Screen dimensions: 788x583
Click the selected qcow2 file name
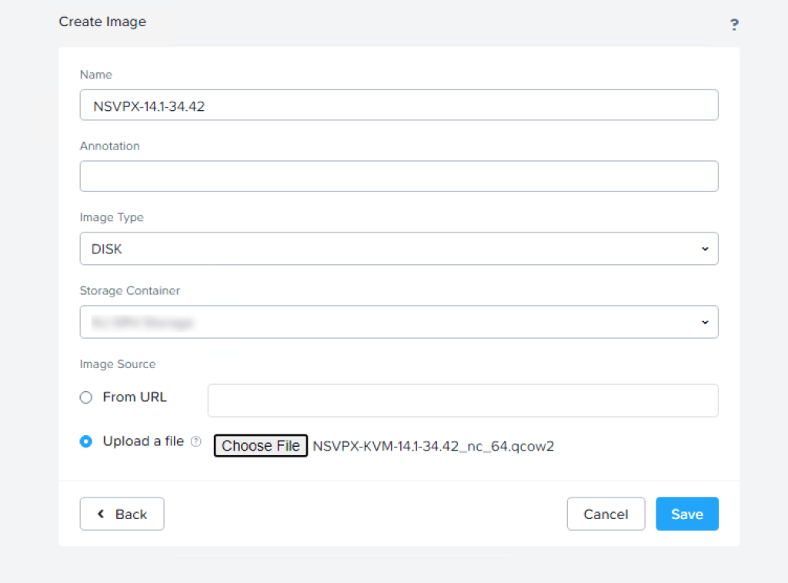[433, 446]
